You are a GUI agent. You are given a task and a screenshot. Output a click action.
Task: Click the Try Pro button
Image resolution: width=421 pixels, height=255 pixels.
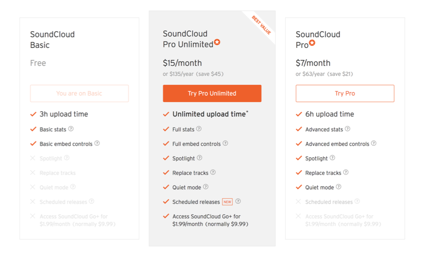point(345,93)
